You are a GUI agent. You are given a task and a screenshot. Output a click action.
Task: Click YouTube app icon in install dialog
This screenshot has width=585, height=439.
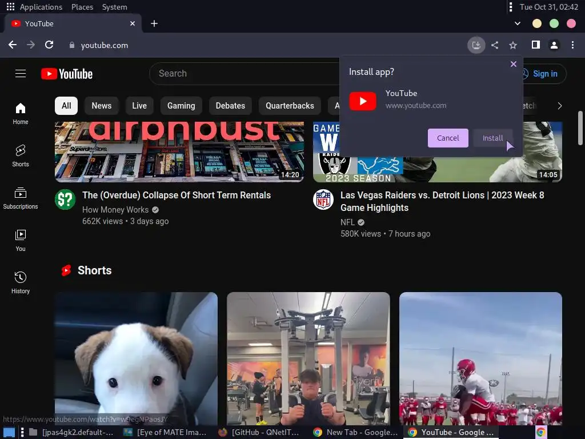[363, 101]
